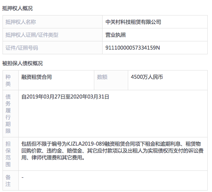Select the 证件/证照号码 label cell

[x=52, y=48]
